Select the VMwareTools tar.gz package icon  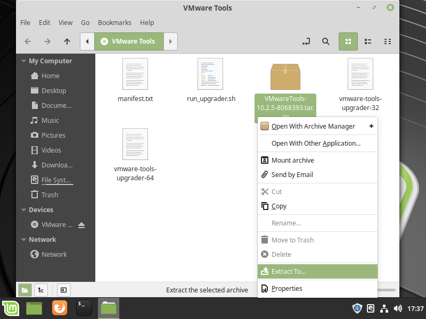pyautogui.click(x=285, y=77)
